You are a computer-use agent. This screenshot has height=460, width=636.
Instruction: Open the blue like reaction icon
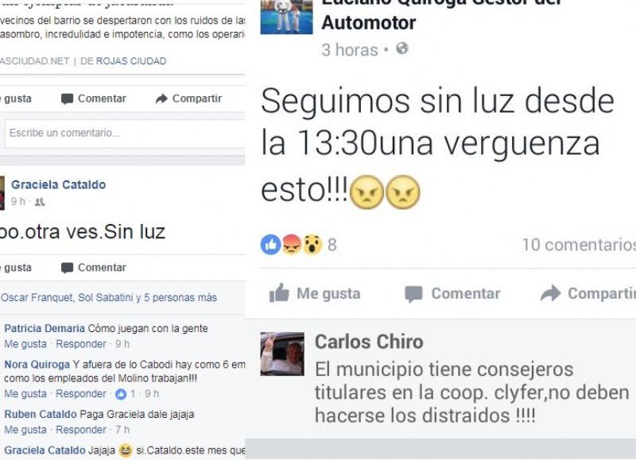pyautogui.click(x=270, y=245)
